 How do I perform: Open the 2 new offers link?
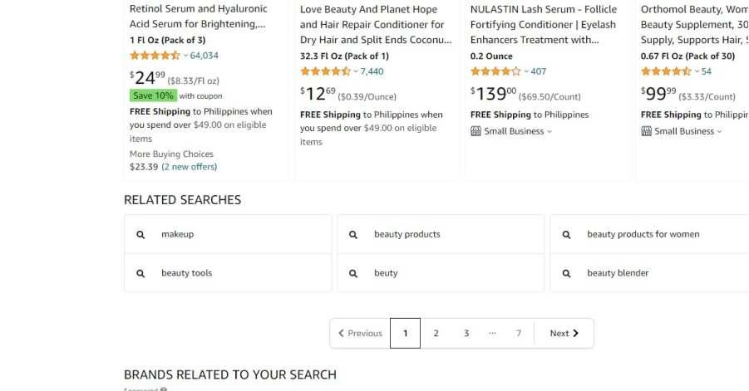pos(190,167)
